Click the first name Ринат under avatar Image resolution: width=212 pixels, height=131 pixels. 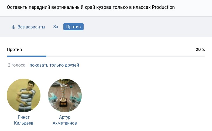[23, 117]
